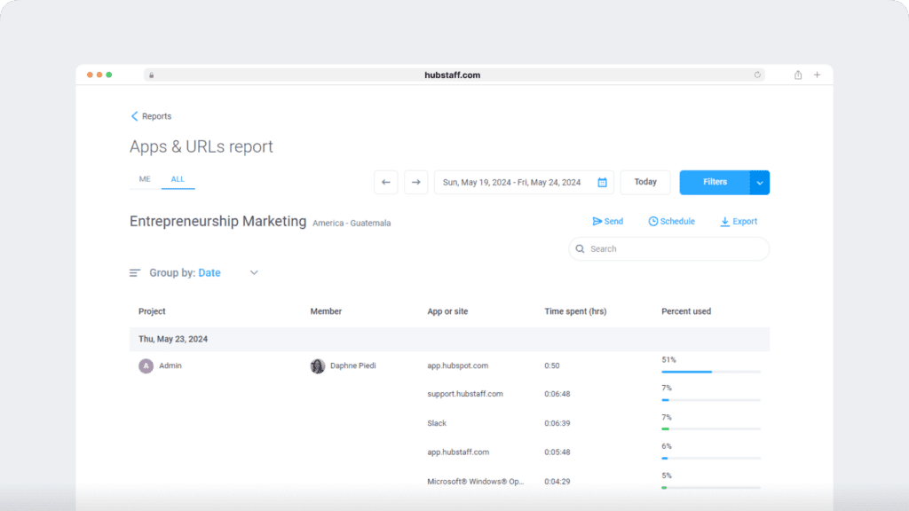Click the Send report icon
This screenshot has height=511, width=909.
[x=596, y=221]
